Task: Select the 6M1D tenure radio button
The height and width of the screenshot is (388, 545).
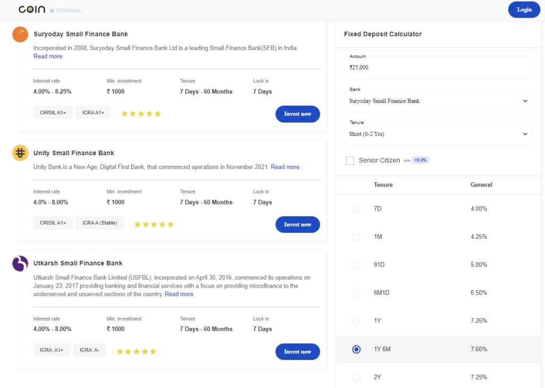Action: pyautogui.click(x=356, y=293)
